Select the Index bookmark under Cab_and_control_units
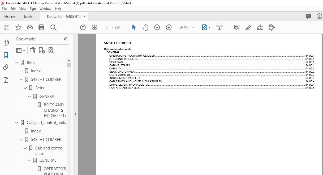Viewport: 323px width, 175px height. tap(36, 131)
